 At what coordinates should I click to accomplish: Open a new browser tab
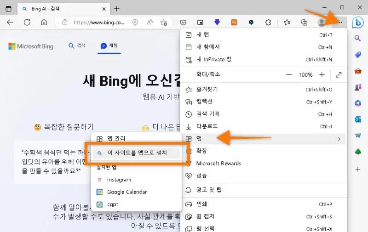point(117,9)
